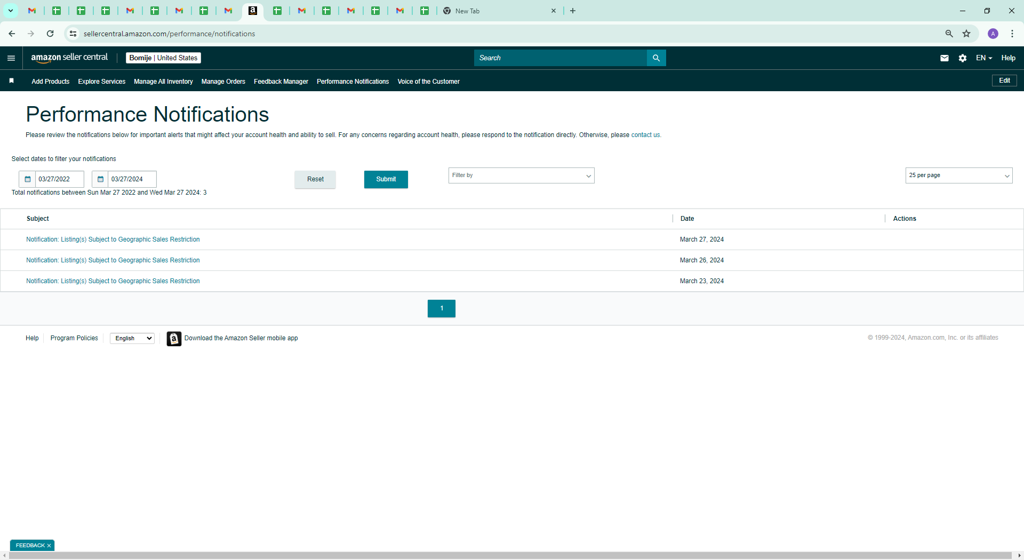Image resolution: width=1024 pixels, height=560 pixels.
Task: Open Feedback Manager
Action: 281,82
